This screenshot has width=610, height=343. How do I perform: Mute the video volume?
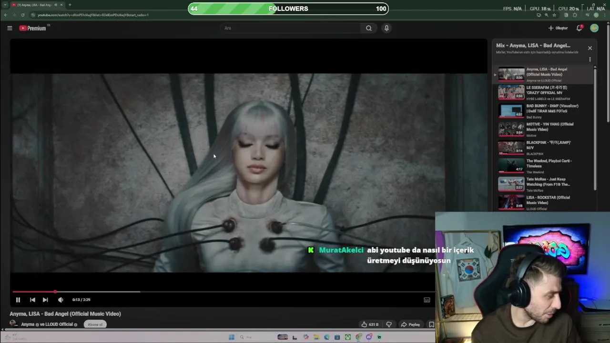(61, 300)
